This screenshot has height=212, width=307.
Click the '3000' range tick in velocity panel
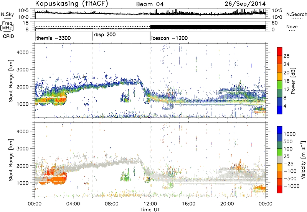click(23, 148)
